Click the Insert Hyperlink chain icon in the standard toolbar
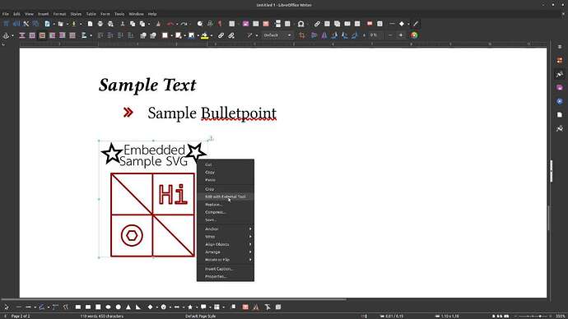The width and height of the screenshot is (568, 319). pyautogui.click(x=317, y=24)
